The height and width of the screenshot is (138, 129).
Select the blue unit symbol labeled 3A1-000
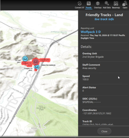(25, 59)
